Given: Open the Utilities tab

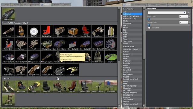Looking at the screenshot, I should click(152, 5).
